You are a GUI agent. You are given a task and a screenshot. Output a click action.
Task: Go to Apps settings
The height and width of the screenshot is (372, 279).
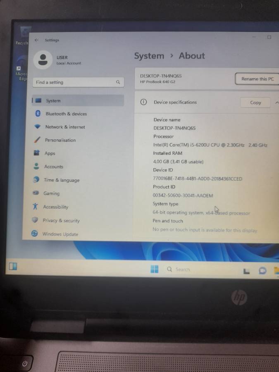tap(50, 153)
